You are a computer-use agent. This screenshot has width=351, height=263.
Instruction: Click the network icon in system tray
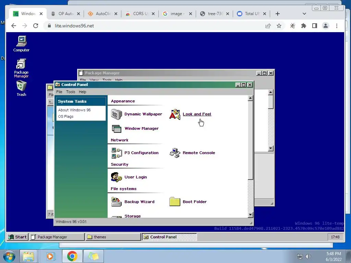[x=300, y=256]
